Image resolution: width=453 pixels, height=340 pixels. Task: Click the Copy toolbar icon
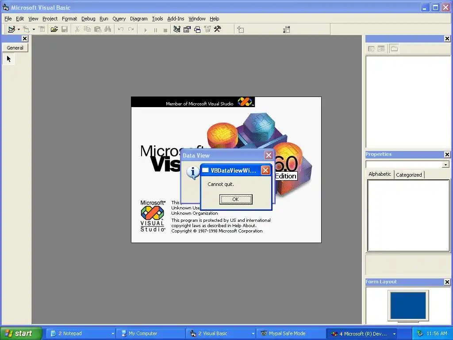tap(87, 29)
